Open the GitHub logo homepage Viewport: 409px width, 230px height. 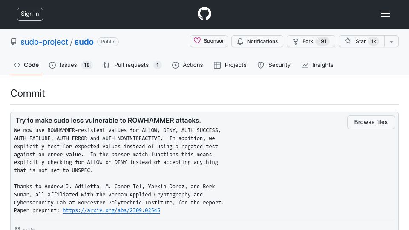(x=204, y=14)
